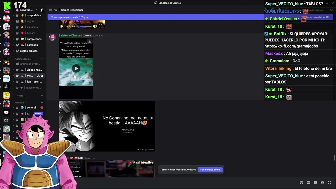The width and height of the screenshot is (336, 189).
Task: Open the Gohan quote image
Action: pos(107,126)
